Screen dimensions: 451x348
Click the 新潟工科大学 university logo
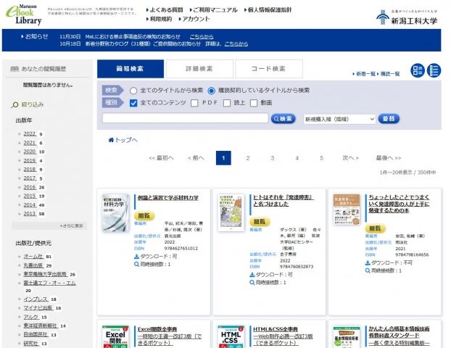[x=407, y=17]
